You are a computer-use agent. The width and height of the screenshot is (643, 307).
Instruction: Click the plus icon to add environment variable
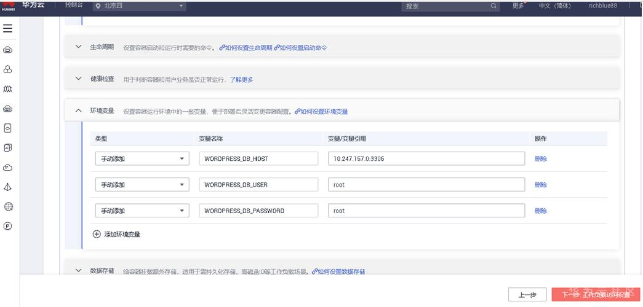[x=97, y=235]
